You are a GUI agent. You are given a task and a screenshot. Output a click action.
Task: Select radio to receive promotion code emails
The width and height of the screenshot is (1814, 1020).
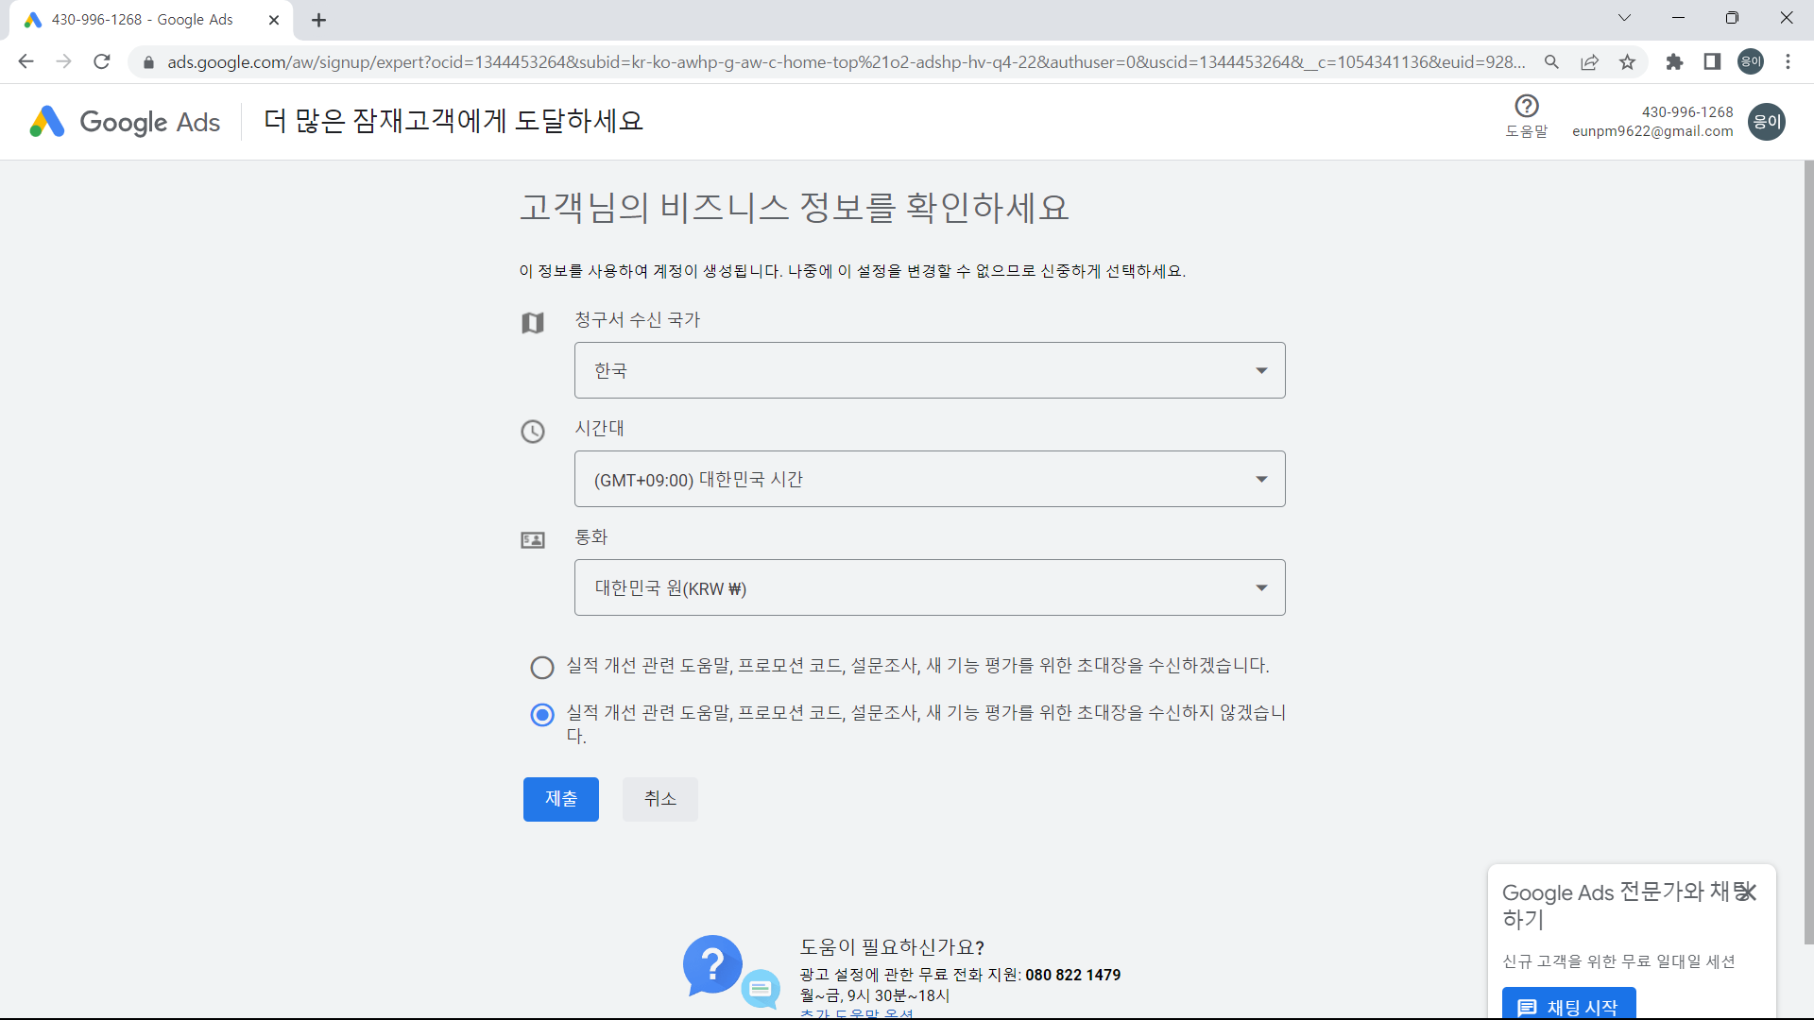(x=541, y=667)
